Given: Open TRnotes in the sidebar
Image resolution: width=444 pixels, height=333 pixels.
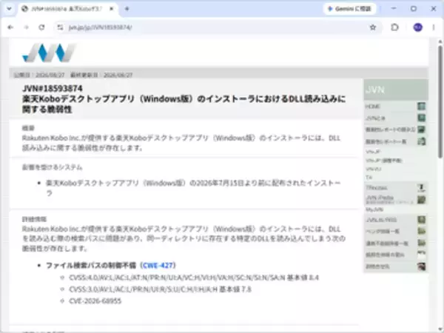Looking at the screenshot, I should click(x=377, y=188).
